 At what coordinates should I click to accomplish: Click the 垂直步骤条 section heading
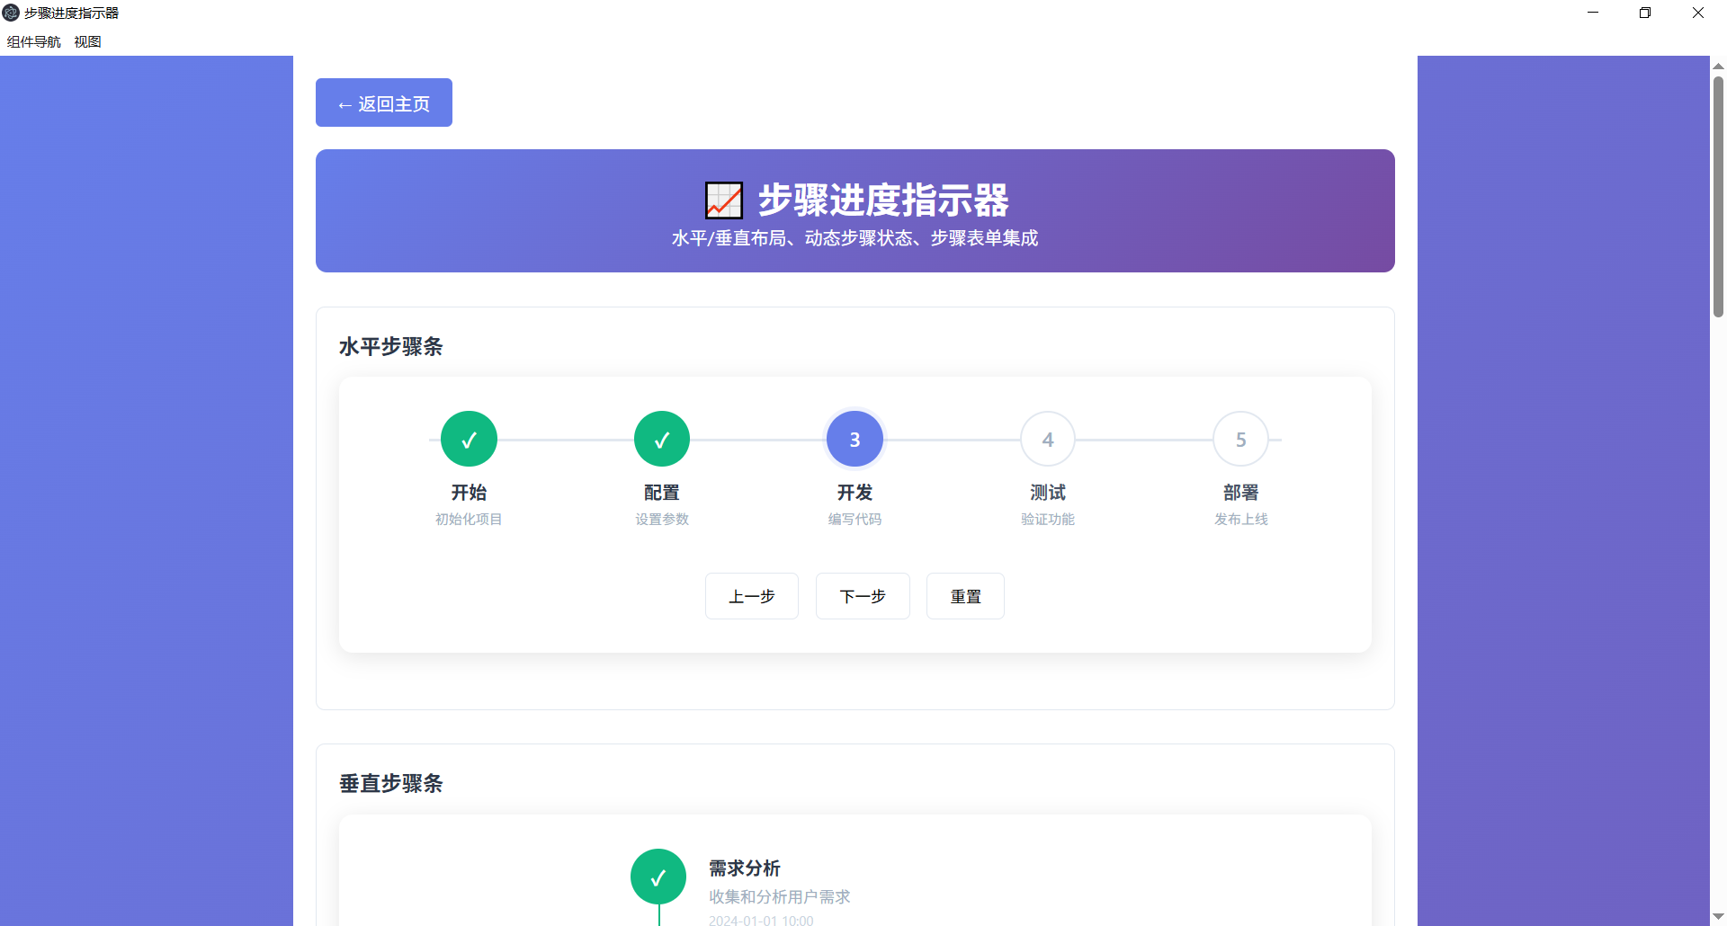tap(391, 783)
